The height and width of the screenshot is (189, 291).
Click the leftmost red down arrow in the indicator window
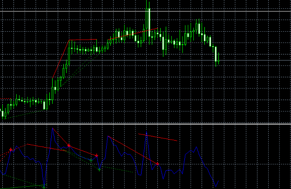(x=11, y=149)
